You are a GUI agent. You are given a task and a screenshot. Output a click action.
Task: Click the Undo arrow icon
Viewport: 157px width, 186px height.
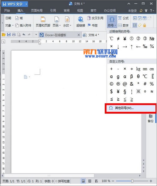(24, 35)
